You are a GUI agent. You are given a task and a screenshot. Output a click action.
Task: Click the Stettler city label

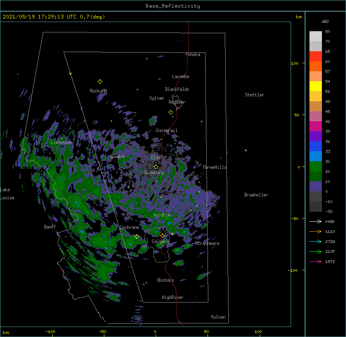[254, 95]
